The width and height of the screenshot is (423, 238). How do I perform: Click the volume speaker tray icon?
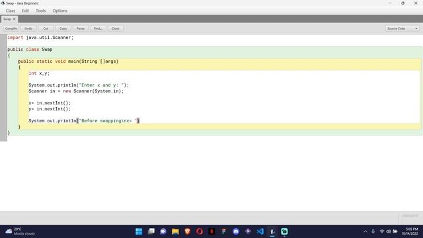389,231
